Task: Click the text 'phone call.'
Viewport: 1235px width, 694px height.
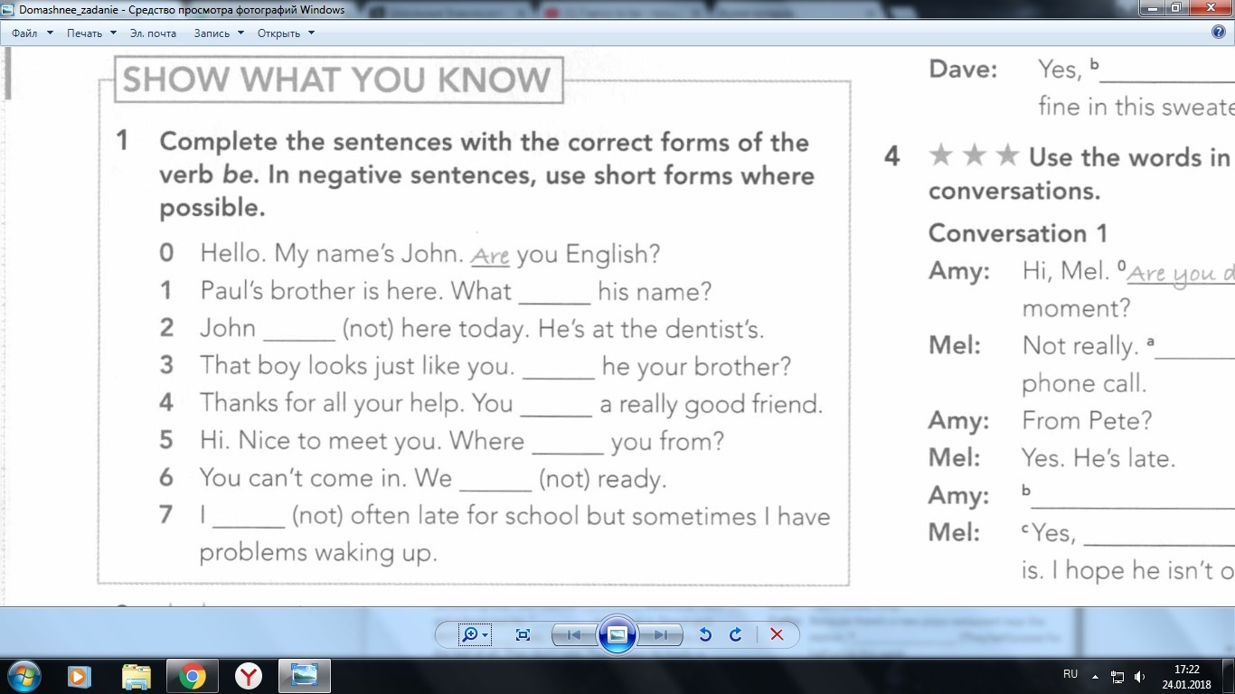Action: pyautogui.click(x=1084, y=384)
